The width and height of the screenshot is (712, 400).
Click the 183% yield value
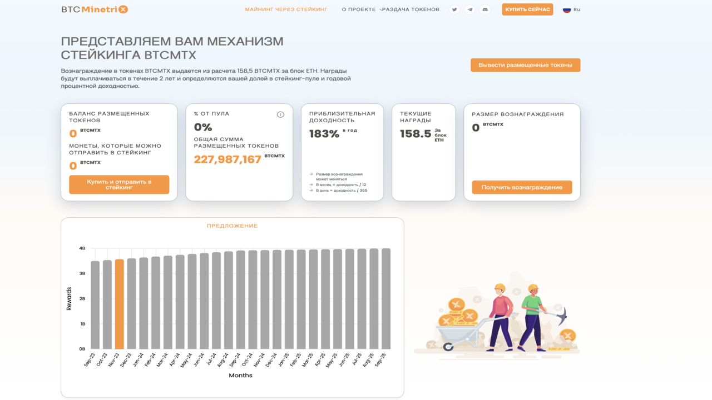(324, 134)
